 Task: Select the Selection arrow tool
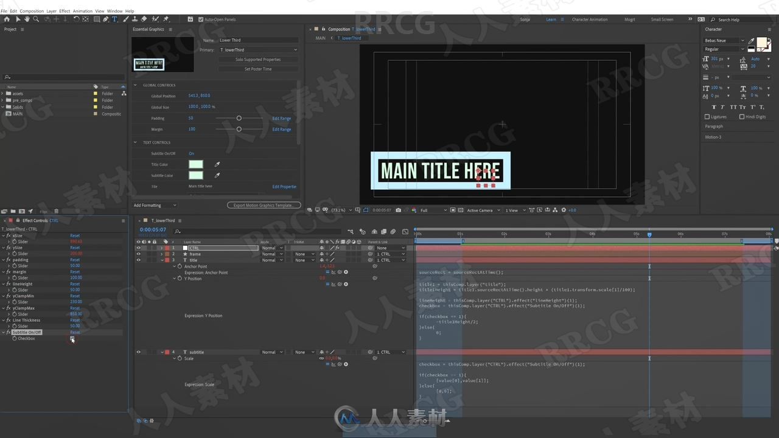(x=18, y=19)
